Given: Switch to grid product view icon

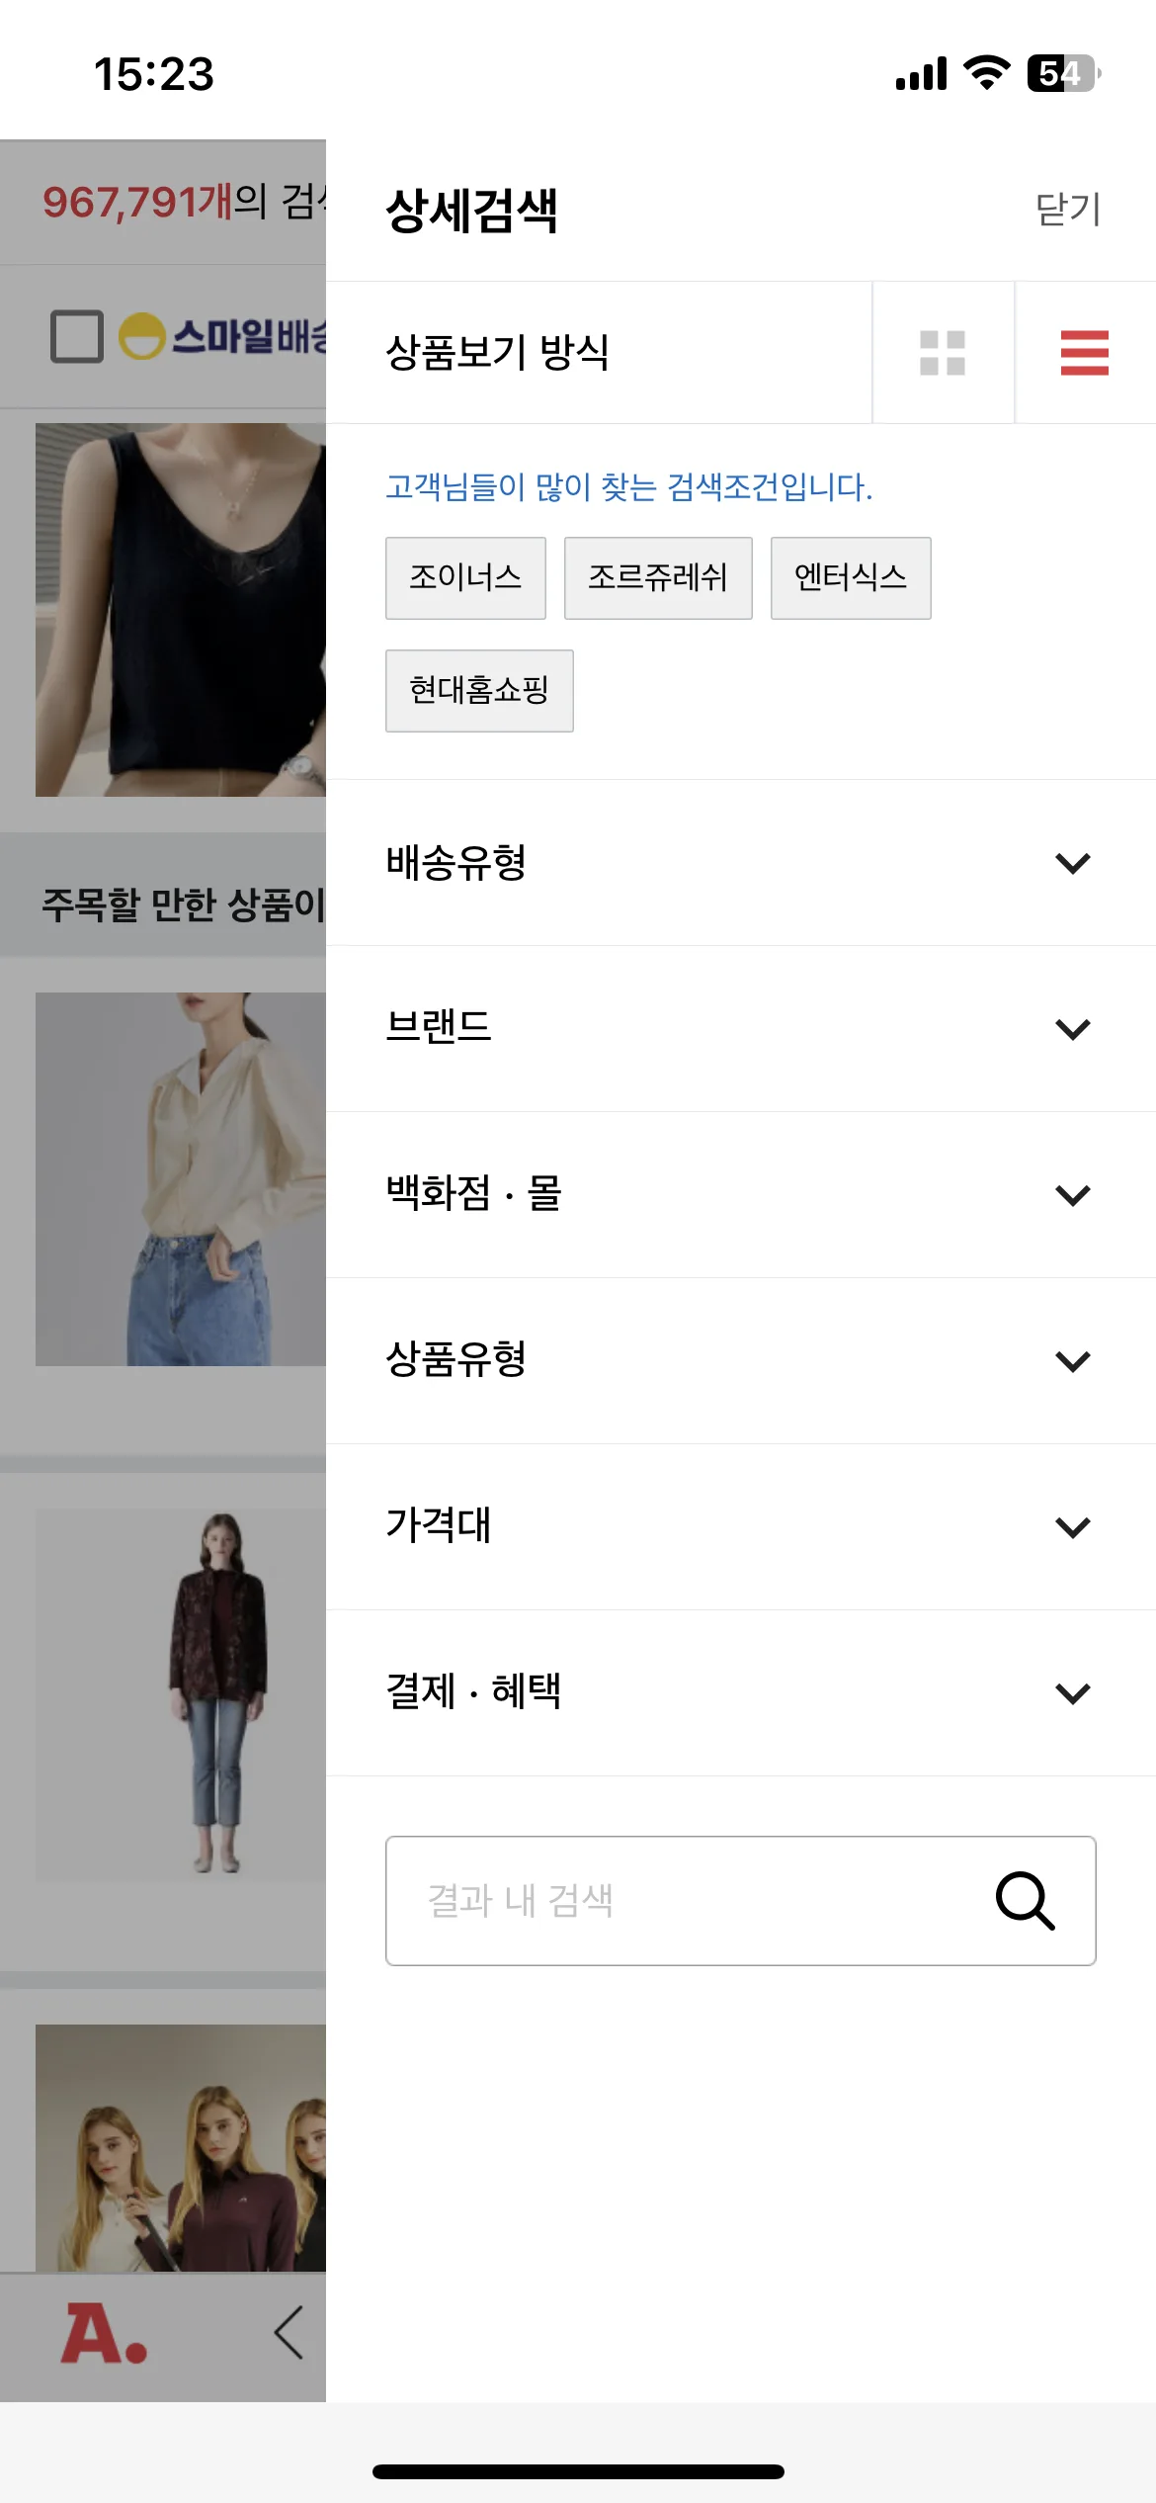Looking at the screenshot, I should [x=943, y=353].
